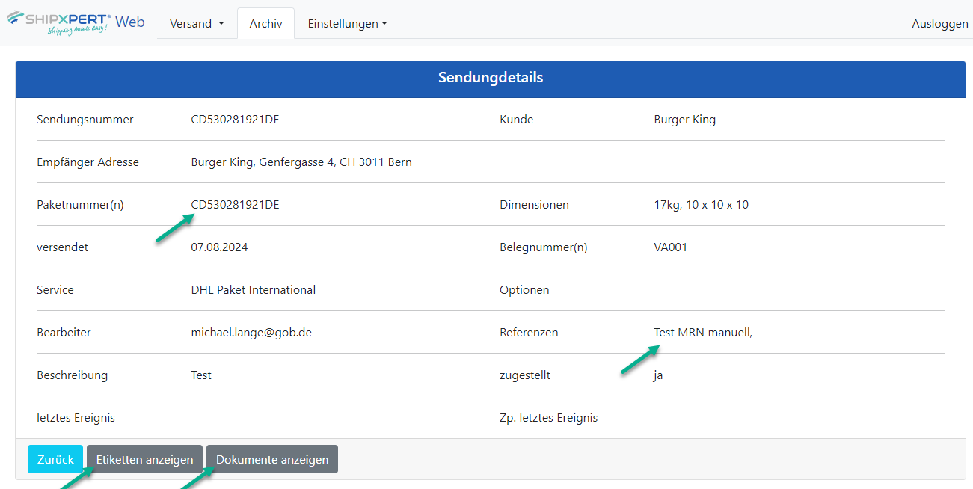Click the Belegnummer VA001 value
Image resolution: width=973 pixels, height=489 pixels.
pos(670,247)
